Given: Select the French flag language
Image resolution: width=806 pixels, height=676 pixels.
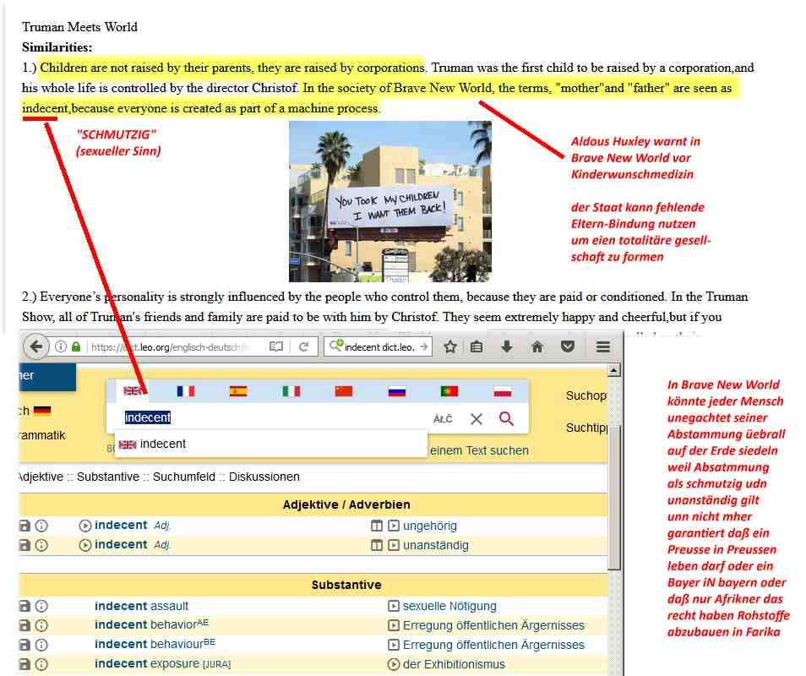Looking at the screenshot, I should 186,391.
